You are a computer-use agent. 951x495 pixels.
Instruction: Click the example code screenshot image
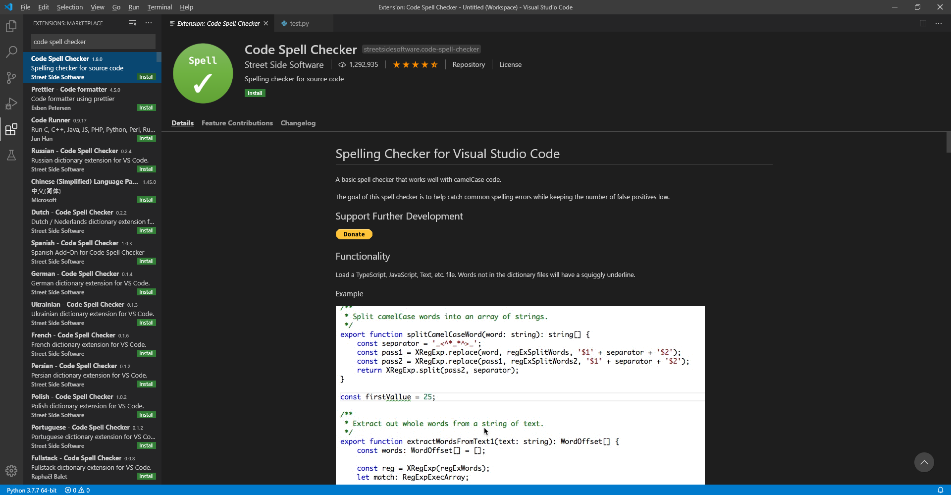click(520, 395)
